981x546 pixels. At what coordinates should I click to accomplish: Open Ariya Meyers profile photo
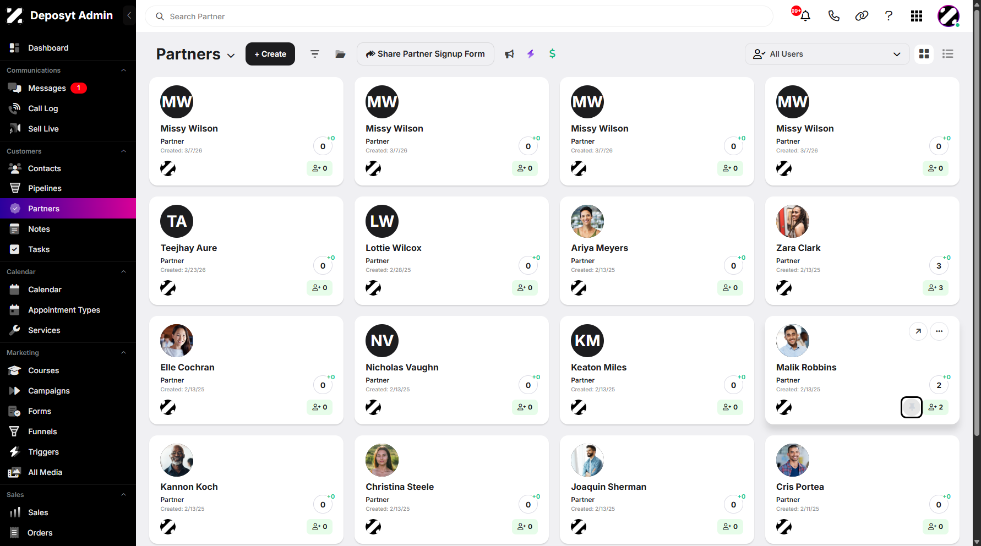587,221
